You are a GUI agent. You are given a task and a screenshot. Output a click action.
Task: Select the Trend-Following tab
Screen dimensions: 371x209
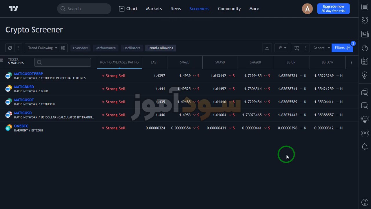(161, 48)
